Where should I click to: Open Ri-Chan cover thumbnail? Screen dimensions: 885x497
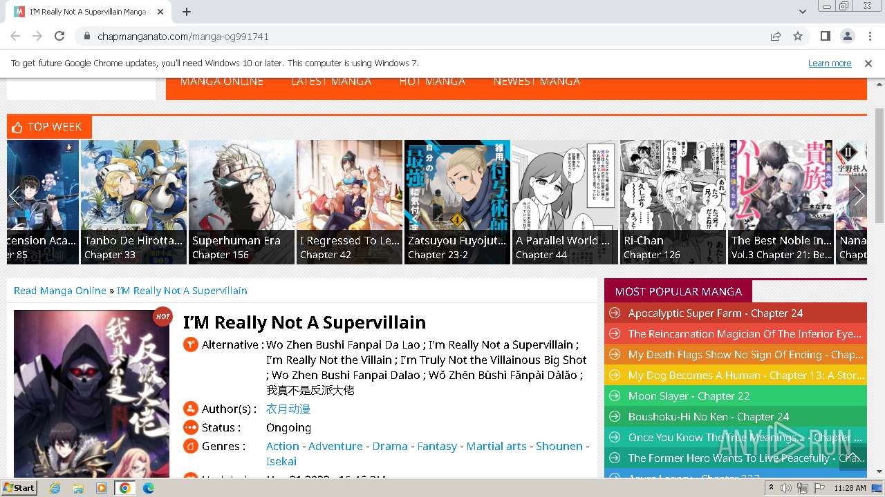coord(673,202)
